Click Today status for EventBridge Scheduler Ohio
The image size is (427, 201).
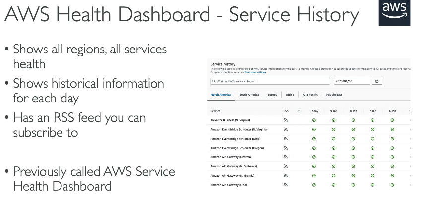[x=314, y=139]
